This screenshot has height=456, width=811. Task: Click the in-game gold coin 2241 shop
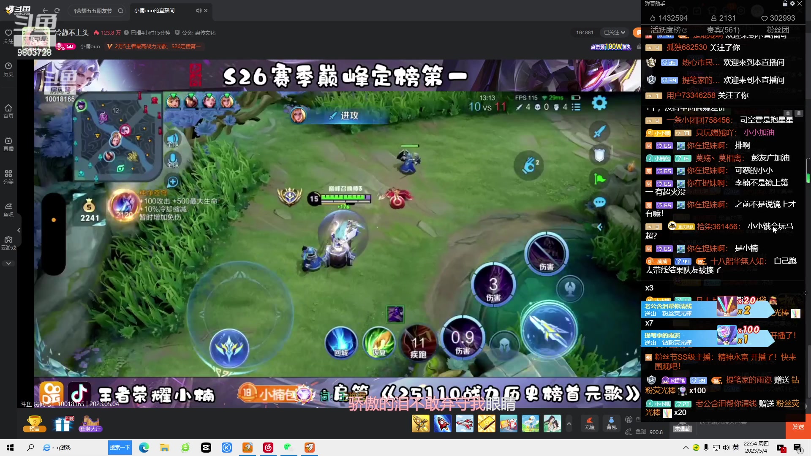point(90,210)
